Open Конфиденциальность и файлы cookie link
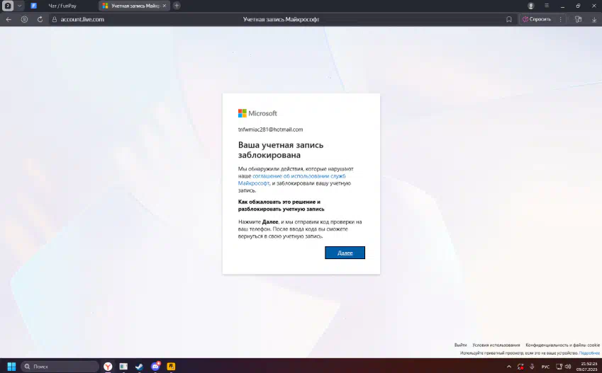This screenshot has height=373, width=602. [x=562, y=345]
